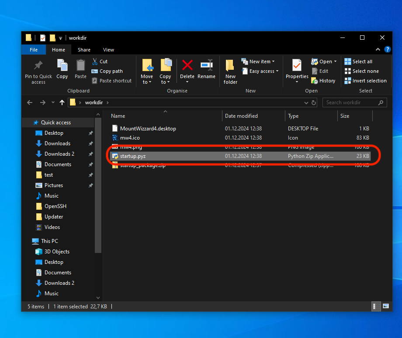The height and width of the screenshot is (338, 402).
Task: Open Customize Quick Access Toolbar dropdown
Action: (x=60, y=38)
